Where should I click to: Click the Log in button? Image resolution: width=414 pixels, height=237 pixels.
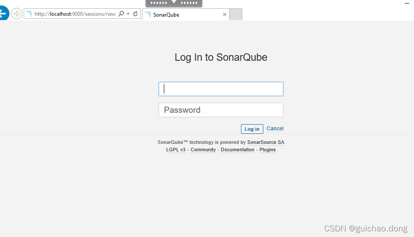click(252, 129)
